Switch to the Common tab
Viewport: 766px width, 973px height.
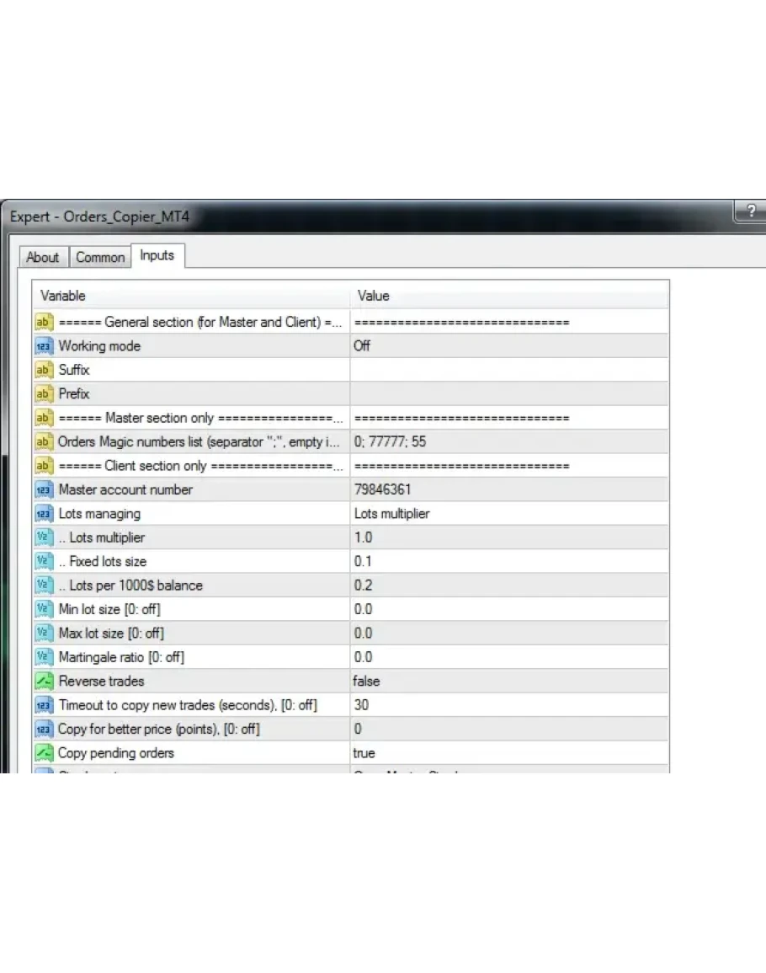100,258
